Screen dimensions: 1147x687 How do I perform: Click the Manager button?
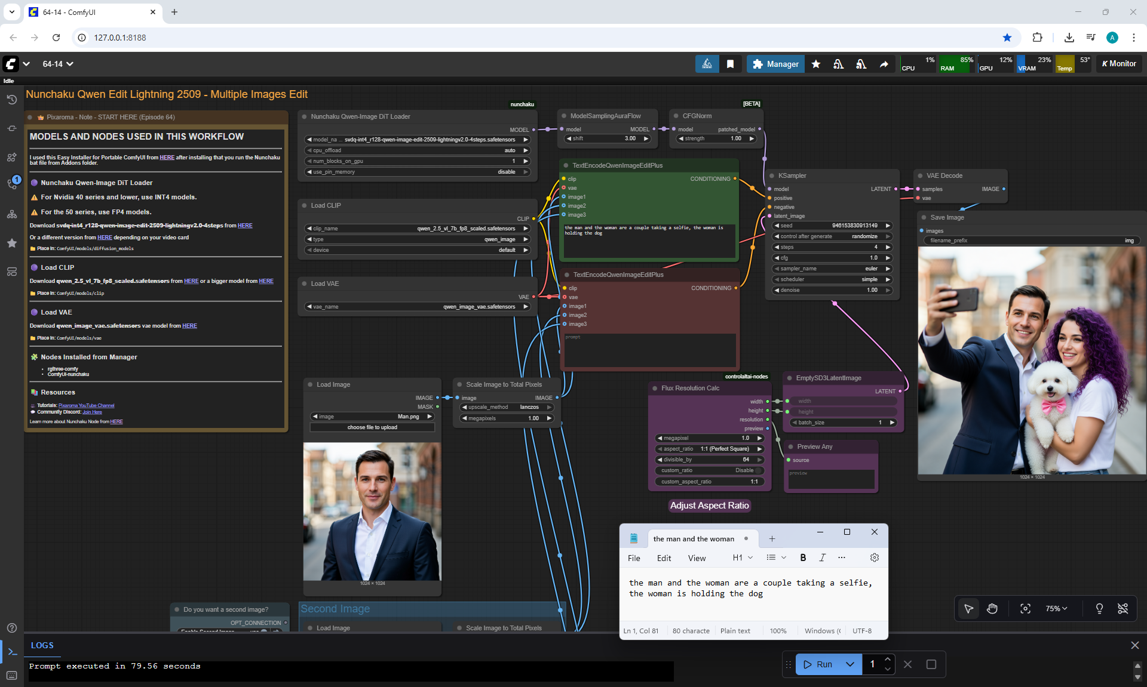775,64
